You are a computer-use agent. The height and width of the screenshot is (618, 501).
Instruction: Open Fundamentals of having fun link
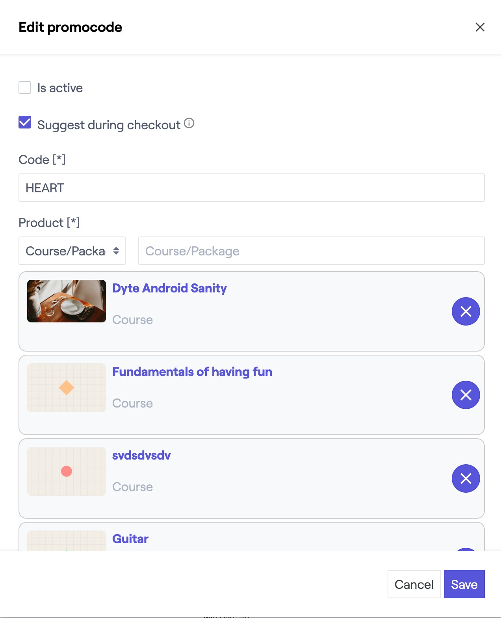[x=192, y=372]
